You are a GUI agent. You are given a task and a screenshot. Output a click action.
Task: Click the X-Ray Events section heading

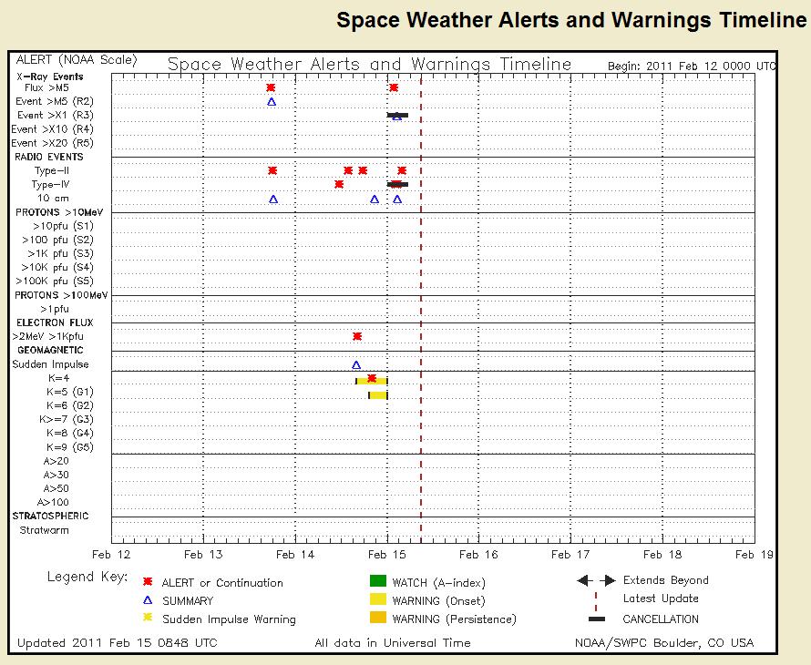click(50, 77)
